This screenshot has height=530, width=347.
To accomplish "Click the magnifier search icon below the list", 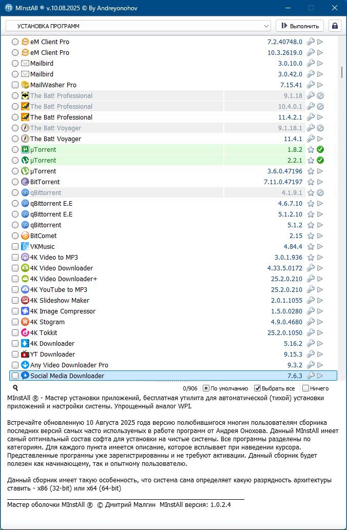I will point(15,388).
